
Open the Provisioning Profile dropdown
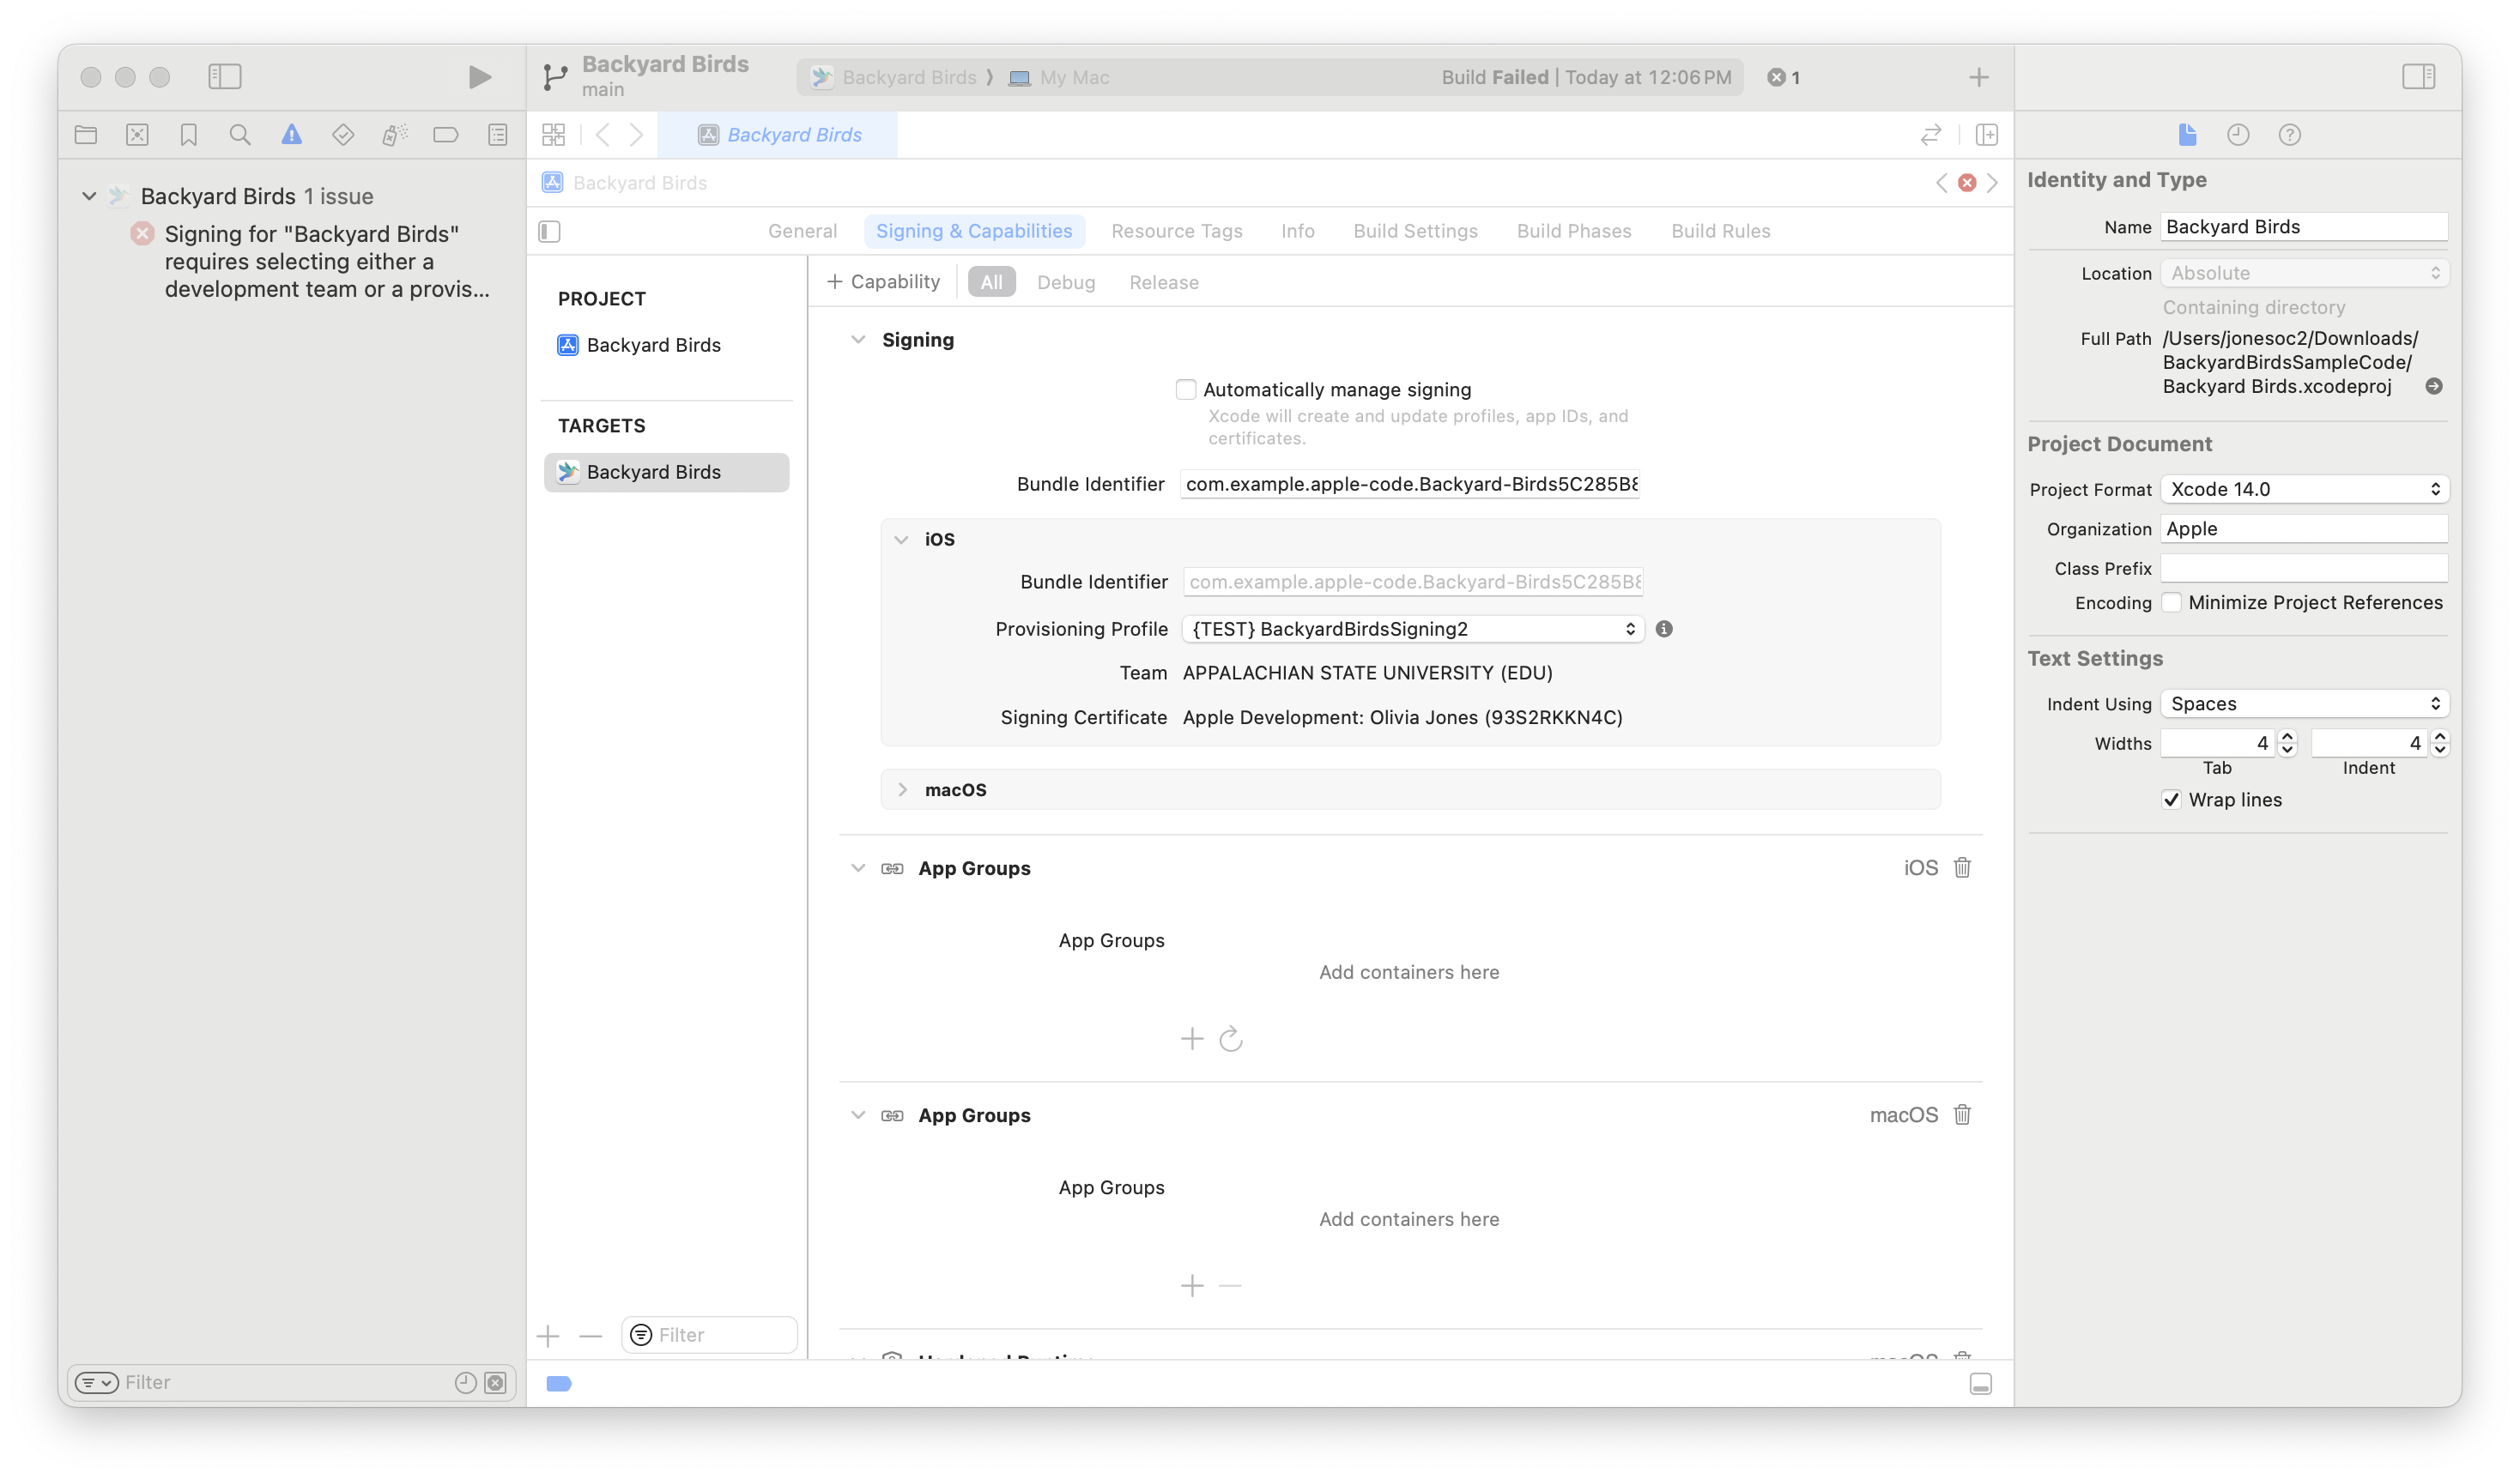1413,629
